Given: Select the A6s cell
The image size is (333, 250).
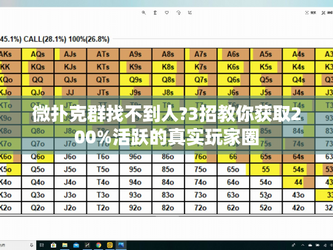Looking at the screenshot, I should pos(234,55).
